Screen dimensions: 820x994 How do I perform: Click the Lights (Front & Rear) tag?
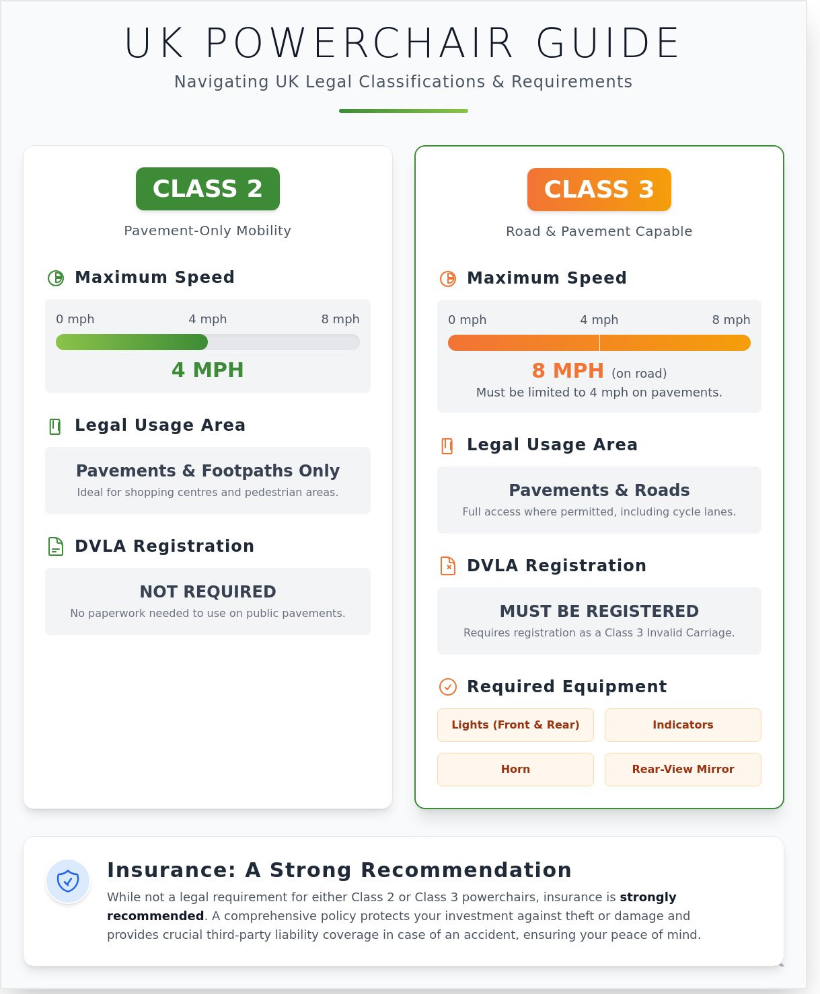(x=515, y=725)
